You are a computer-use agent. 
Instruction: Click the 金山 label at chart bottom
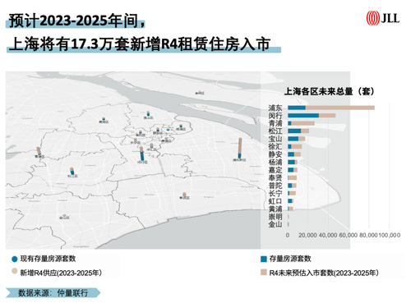(275, 224)
